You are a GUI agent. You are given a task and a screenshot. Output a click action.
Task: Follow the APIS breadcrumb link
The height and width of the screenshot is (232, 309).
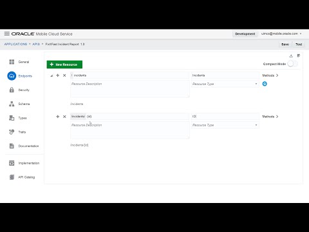coord(36,44)
